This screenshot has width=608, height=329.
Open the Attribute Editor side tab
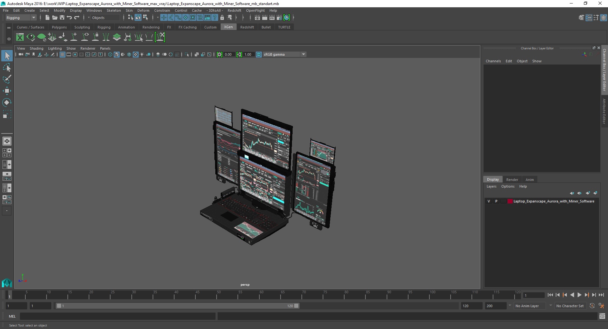[x=604, y=111]
